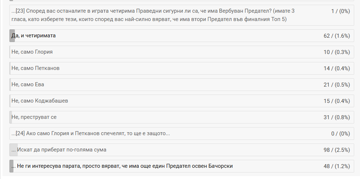
Task: Click the "Не, само Коджабашев" option
Action: click(40, 101)
